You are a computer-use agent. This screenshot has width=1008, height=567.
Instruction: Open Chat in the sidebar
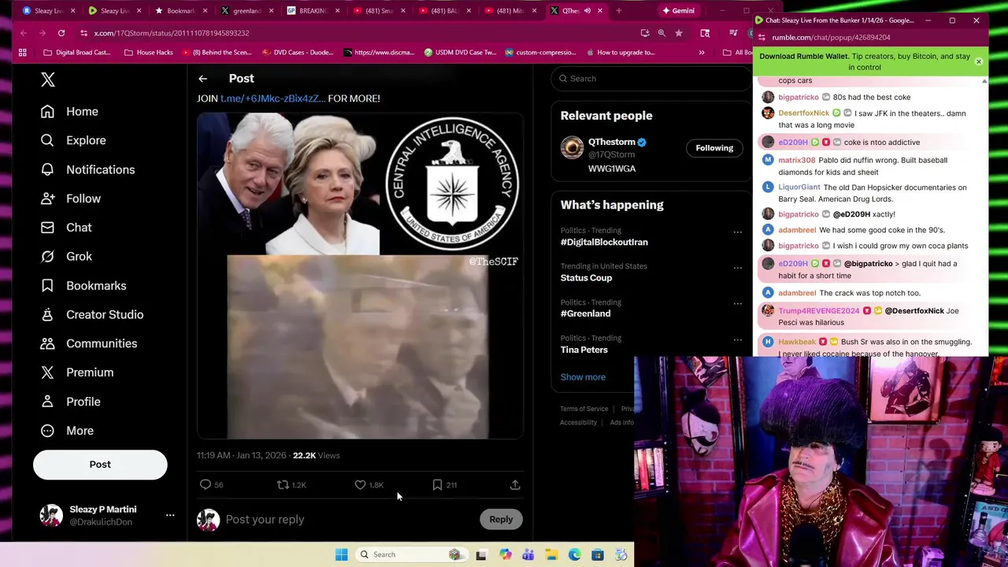[66, 228]
